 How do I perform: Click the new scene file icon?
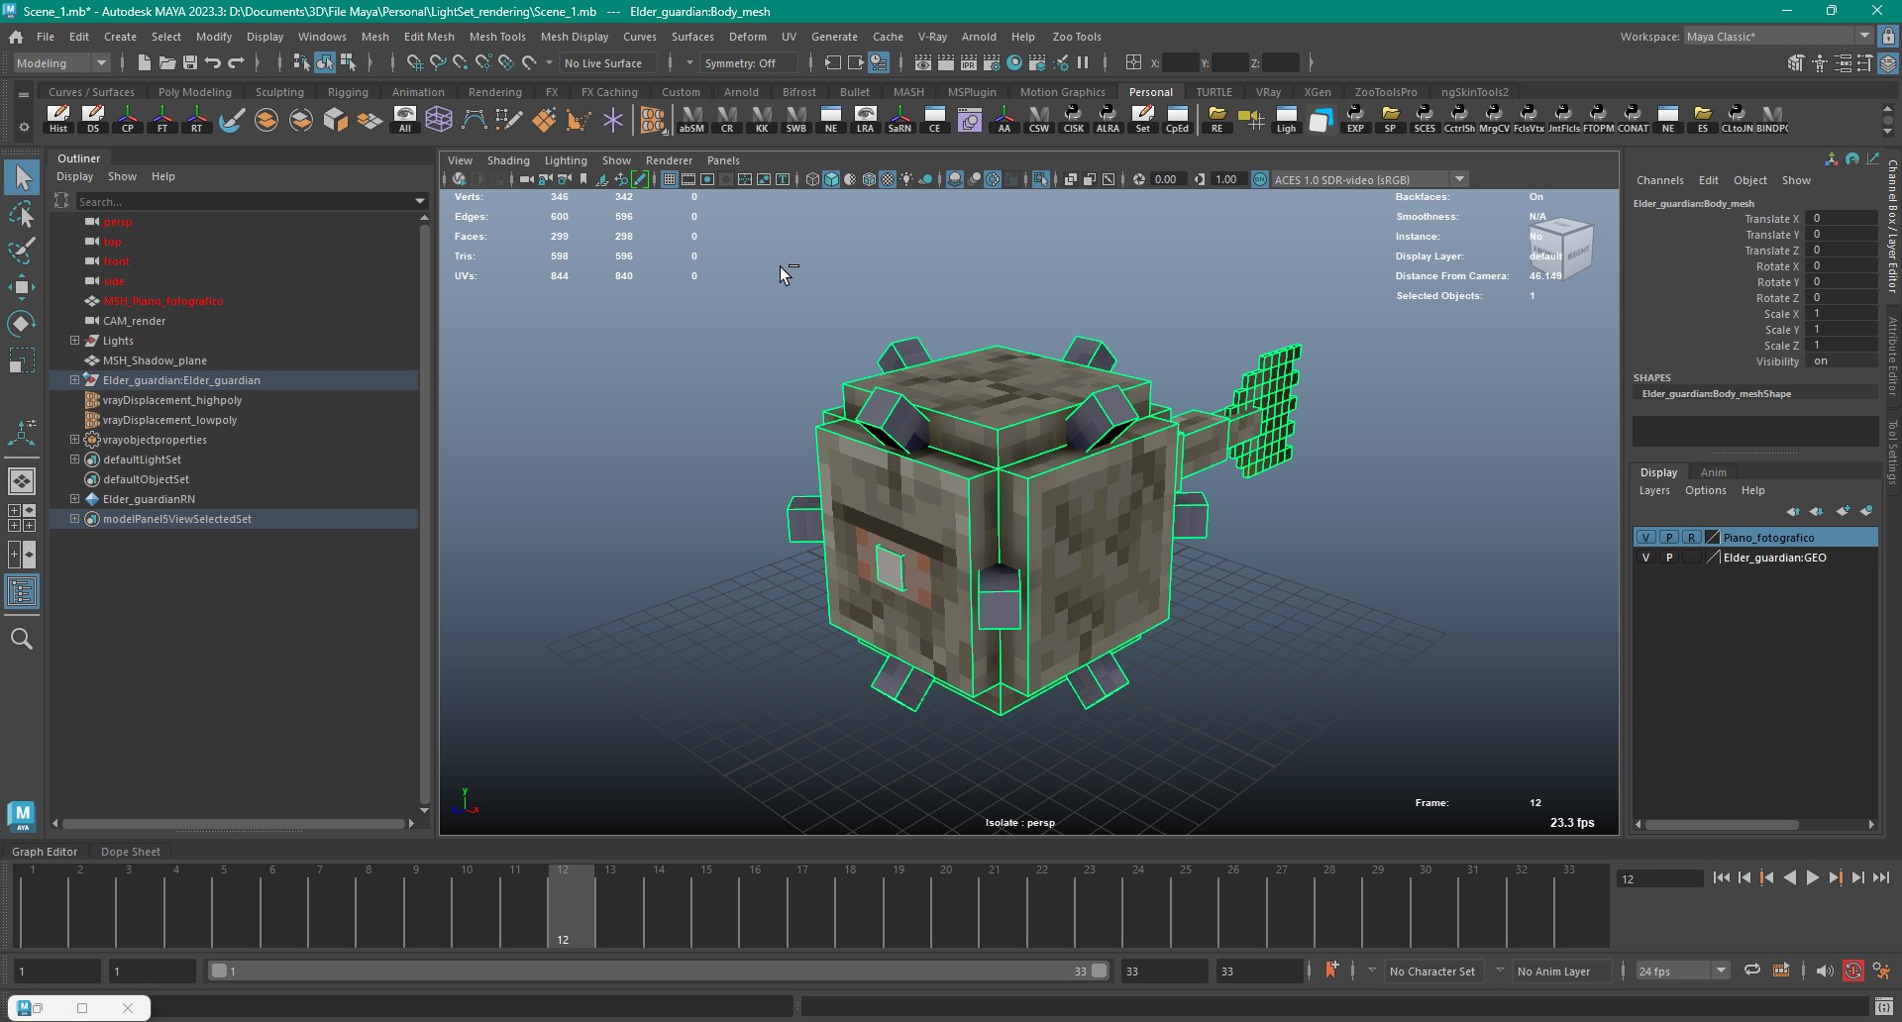click(x=145, y=63)
